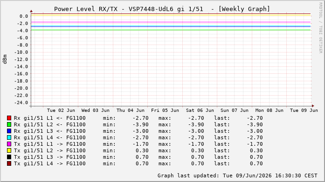Click the green swatch for Rx L2
Image resolution: width=325 pixels, height=182 pixels.
pyautogui.click(x=9, y=124)
